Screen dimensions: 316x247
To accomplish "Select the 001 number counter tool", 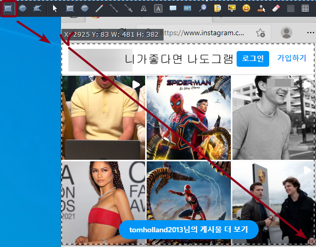I will point(187,8).
